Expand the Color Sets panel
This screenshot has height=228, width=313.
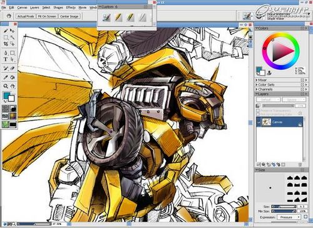point(257,84)
